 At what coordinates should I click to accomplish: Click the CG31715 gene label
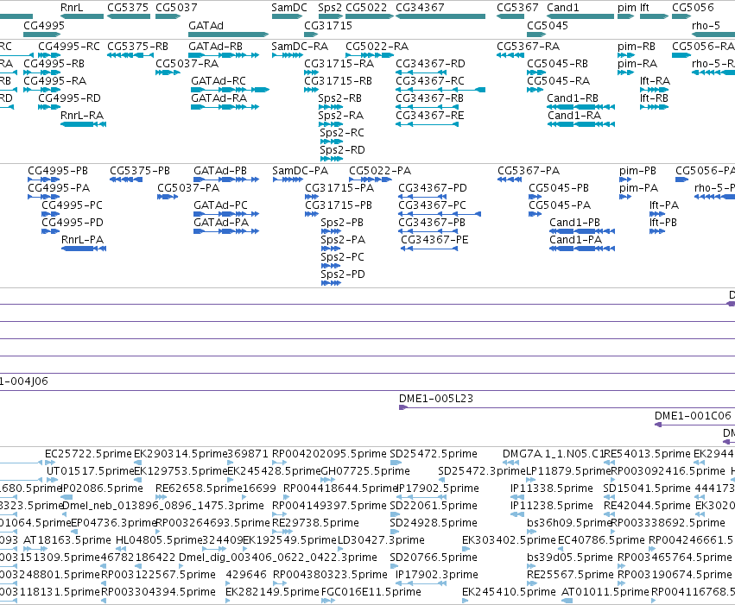point(328,26)
